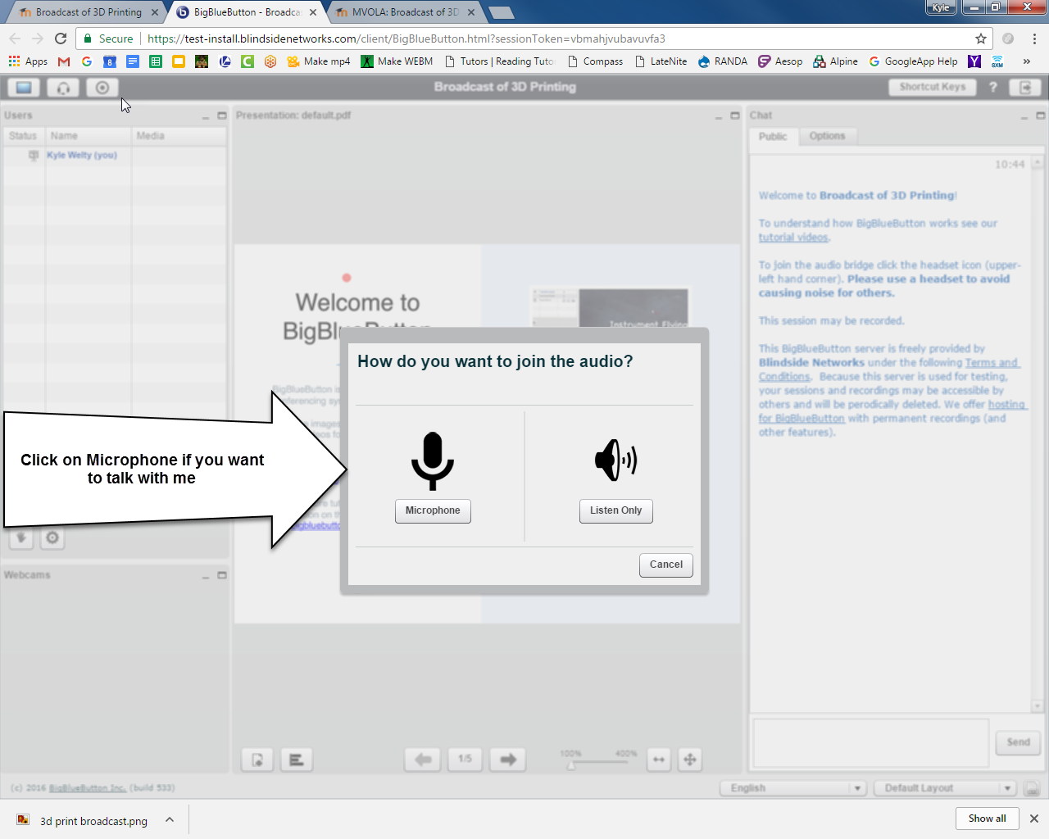
Task: Minimize the Presentation panel
Action: point(719,116)
